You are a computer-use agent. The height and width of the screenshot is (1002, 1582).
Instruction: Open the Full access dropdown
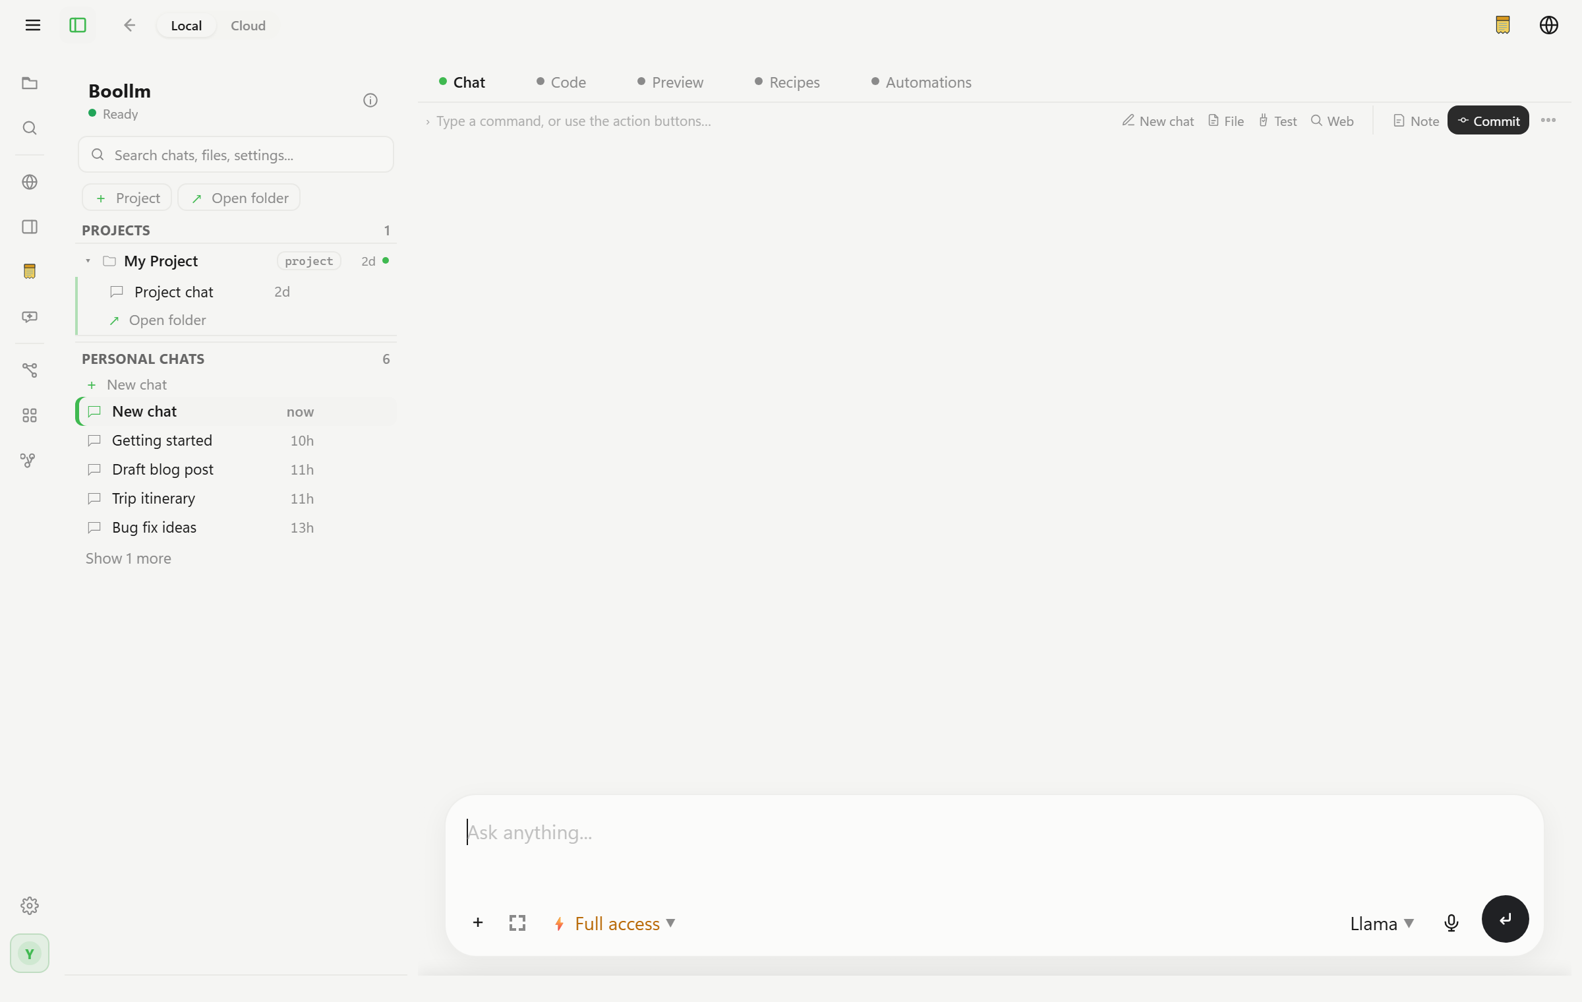(614, 924)
